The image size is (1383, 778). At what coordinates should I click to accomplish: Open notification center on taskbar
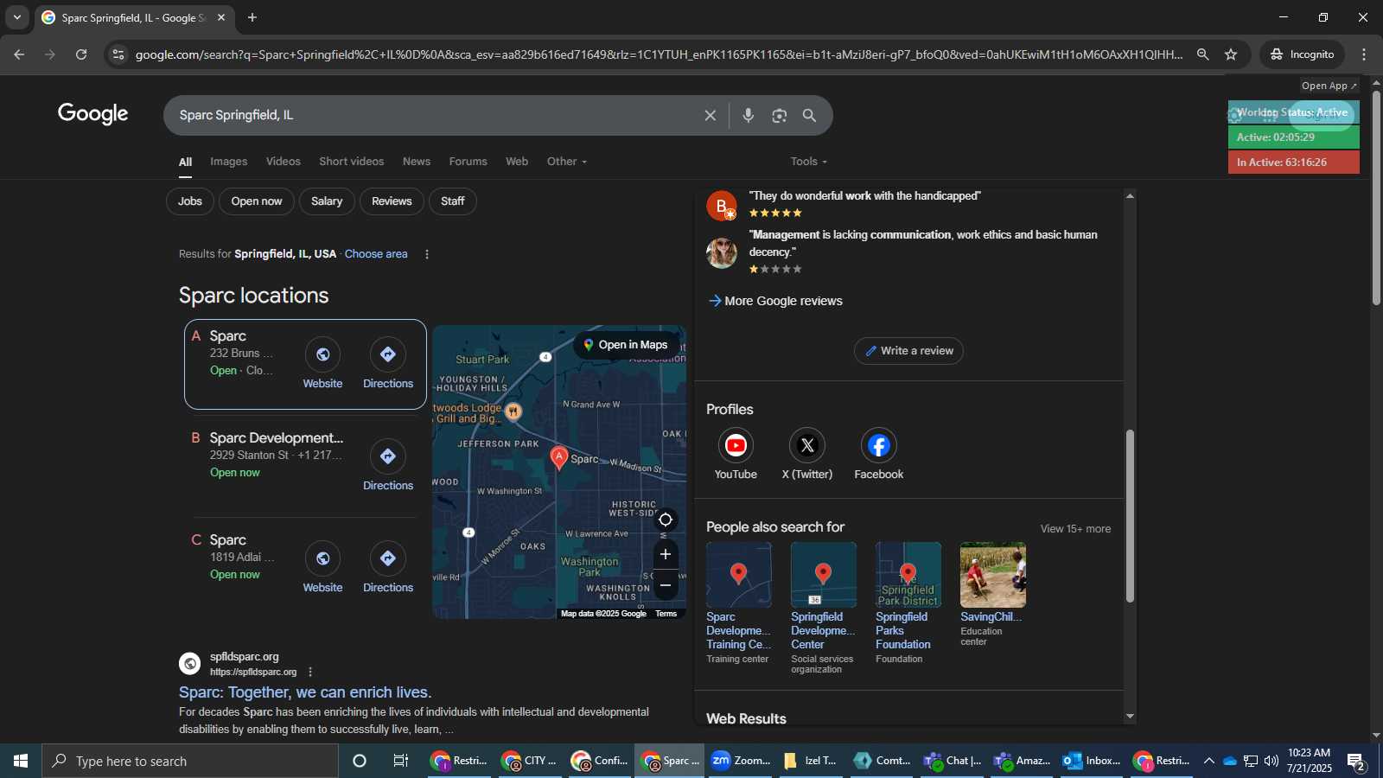point(1356,761)
